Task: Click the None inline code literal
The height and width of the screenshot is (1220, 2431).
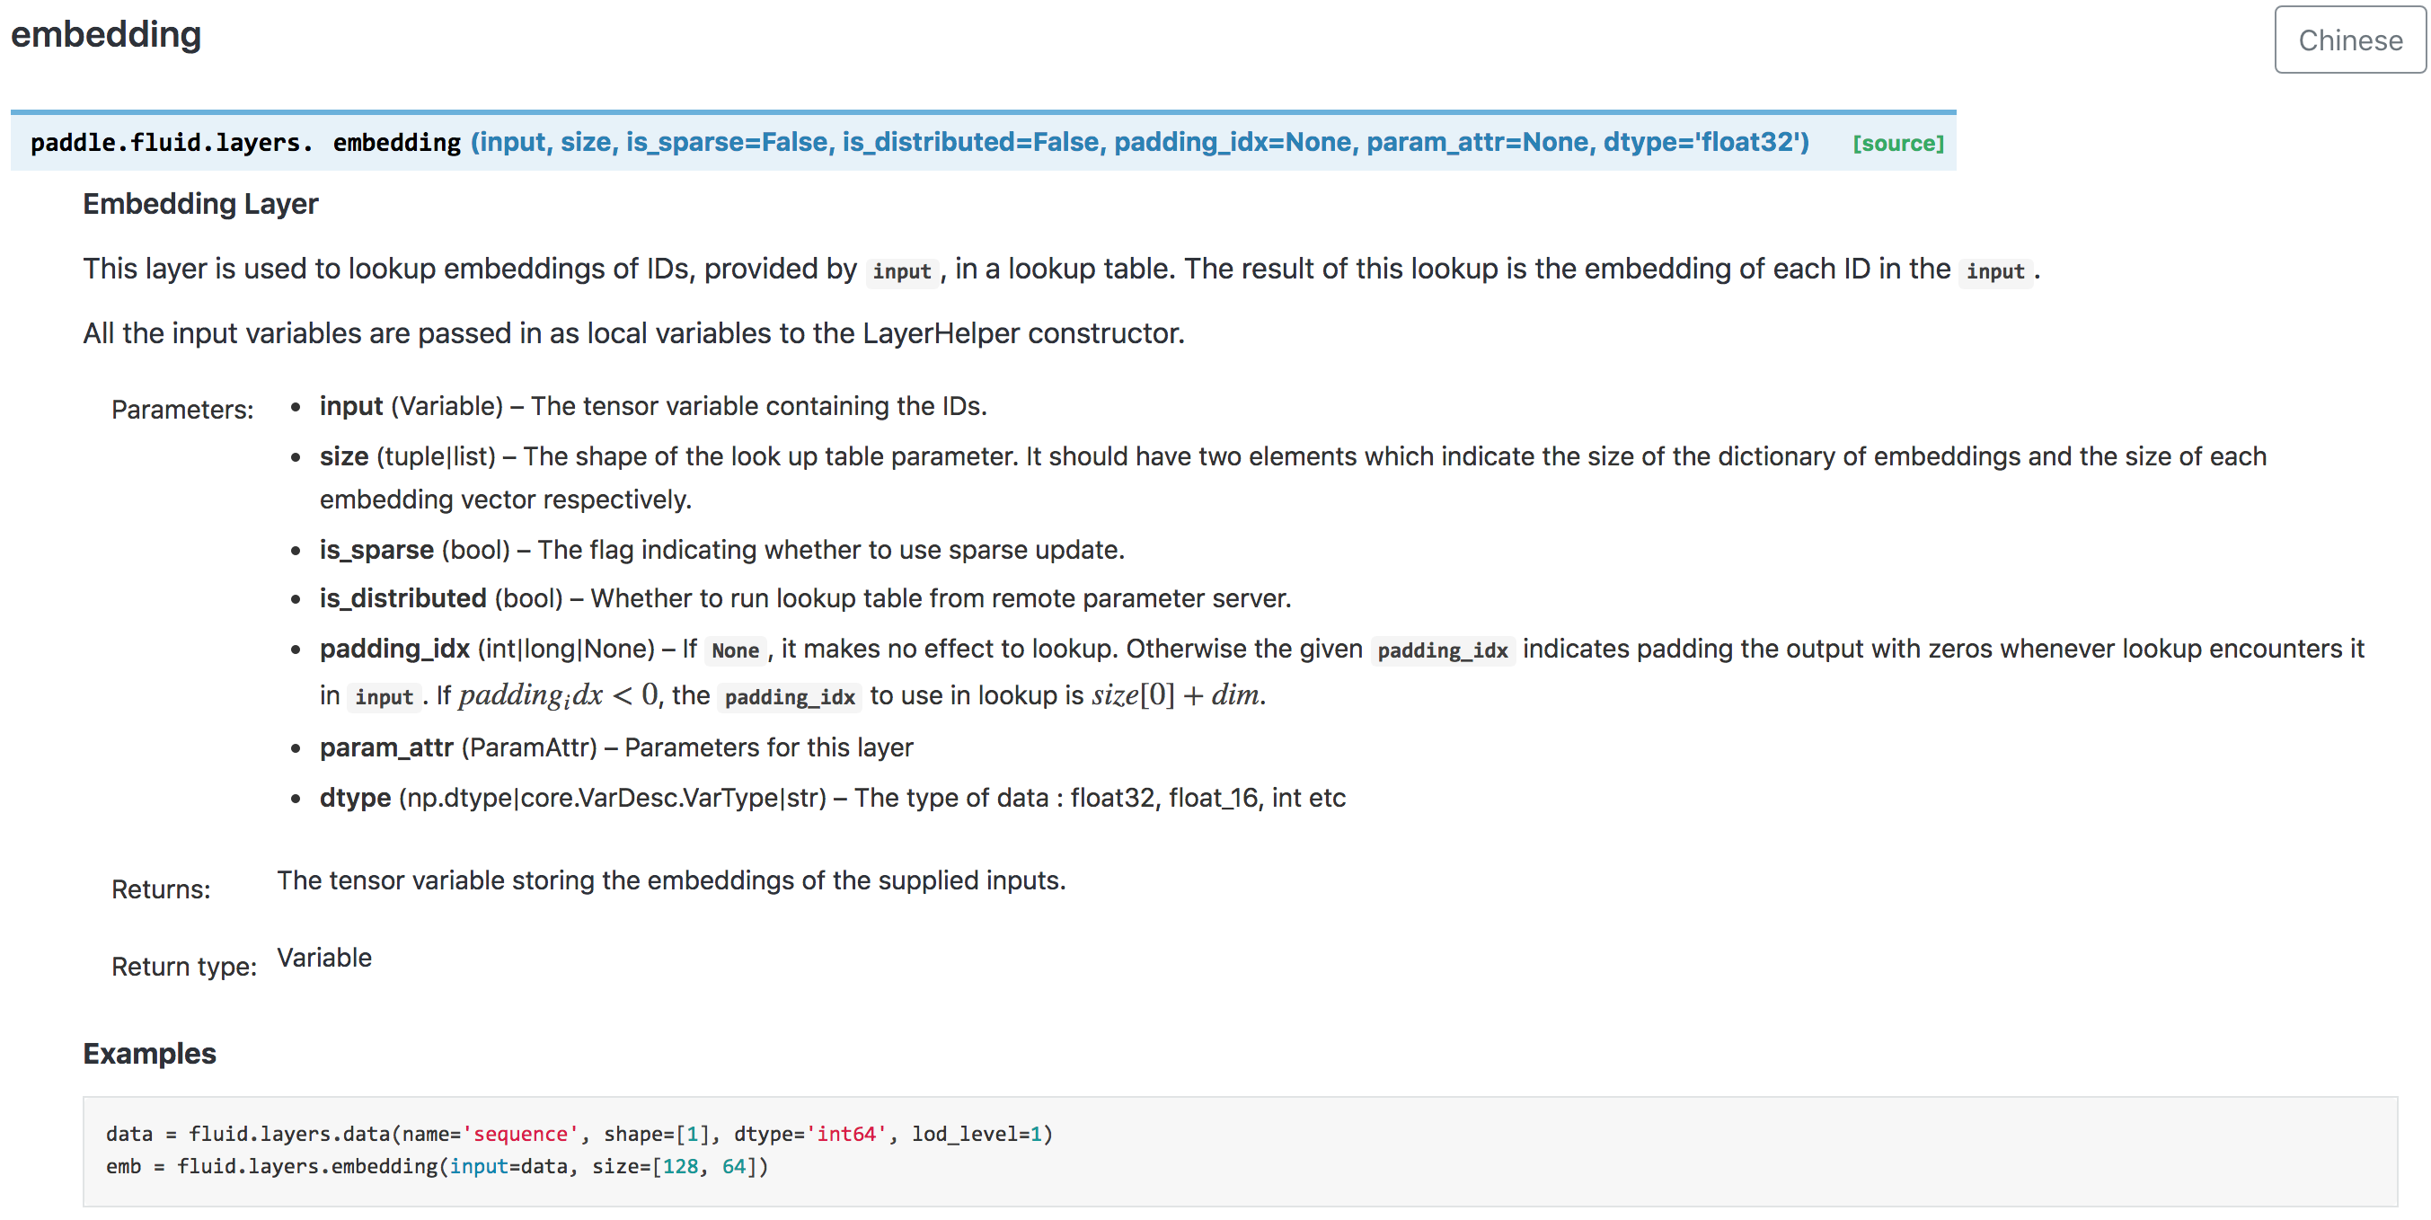Action: (735, 651)
